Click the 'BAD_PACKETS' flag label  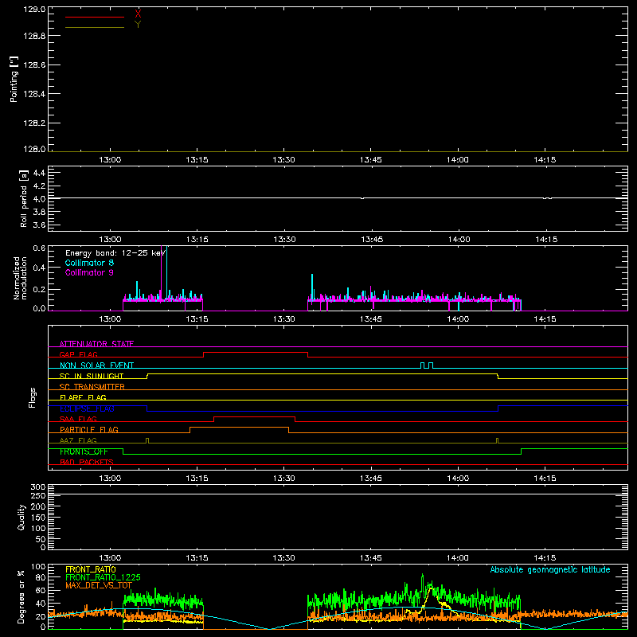click(87, 462)
